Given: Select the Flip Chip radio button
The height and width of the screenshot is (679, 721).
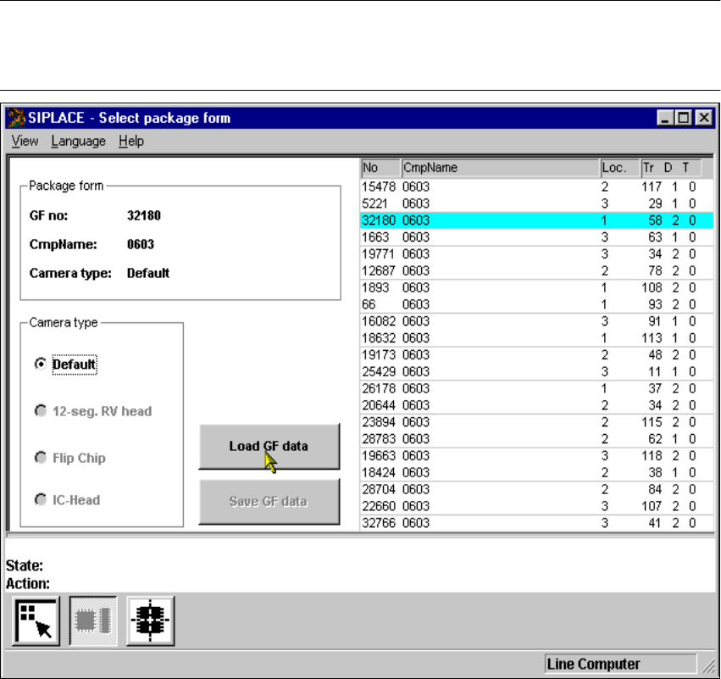Looking at the screenshot, I should click(x=41, y=457).
